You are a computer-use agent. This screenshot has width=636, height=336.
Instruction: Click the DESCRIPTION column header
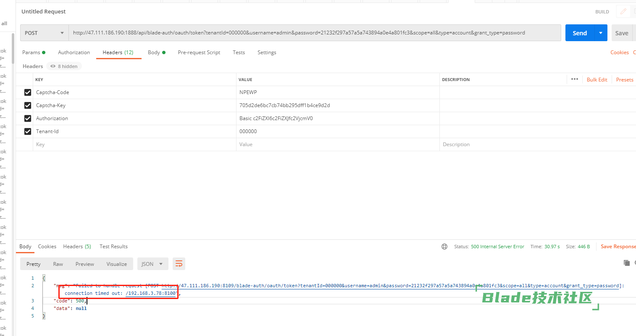456,79
